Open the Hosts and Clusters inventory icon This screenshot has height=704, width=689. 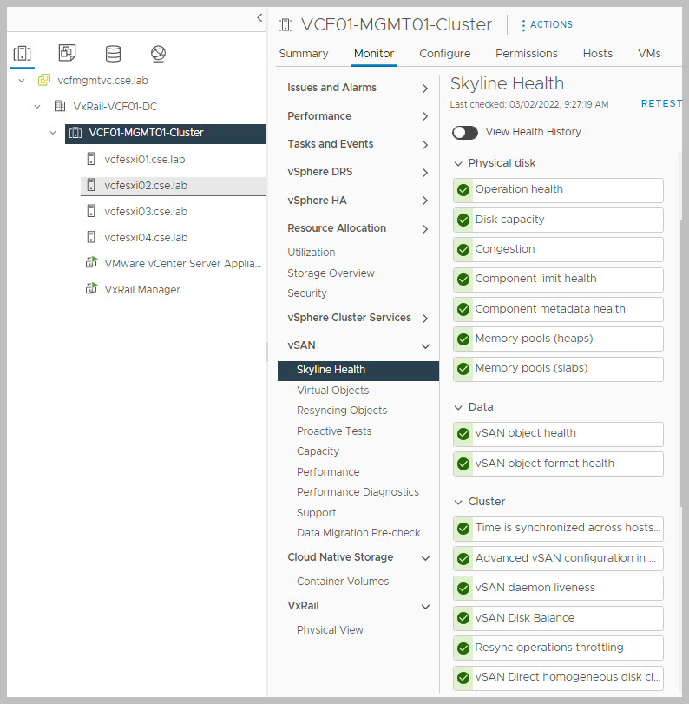coord(22,54)
